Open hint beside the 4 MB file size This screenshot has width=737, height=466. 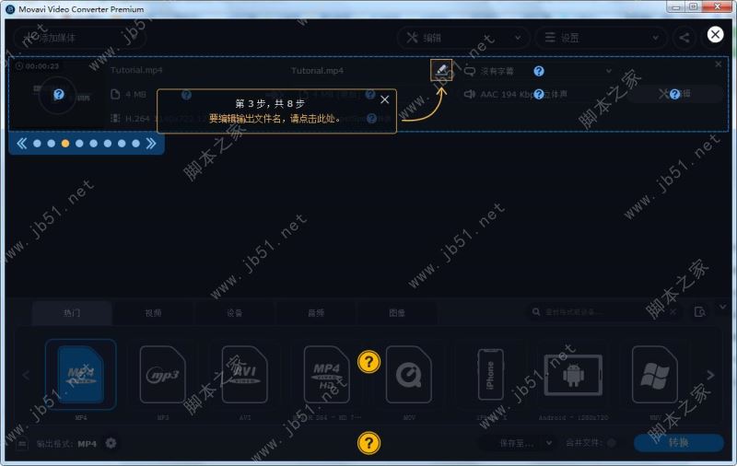tap(186, 95)
